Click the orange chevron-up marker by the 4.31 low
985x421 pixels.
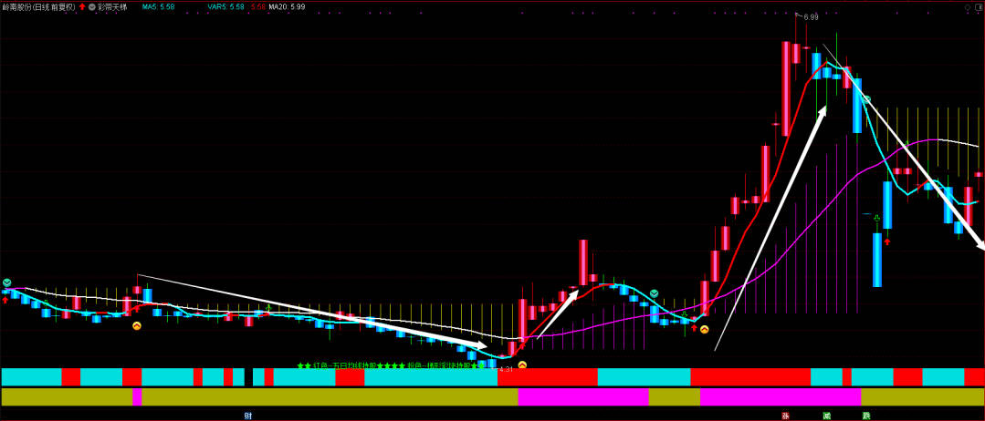point(522,365)
